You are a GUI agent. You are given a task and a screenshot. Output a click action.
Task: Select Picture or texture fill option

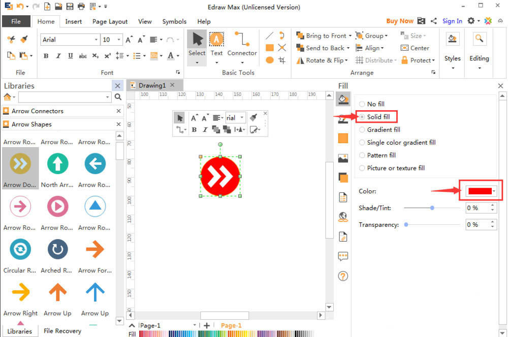pos(392,168)
